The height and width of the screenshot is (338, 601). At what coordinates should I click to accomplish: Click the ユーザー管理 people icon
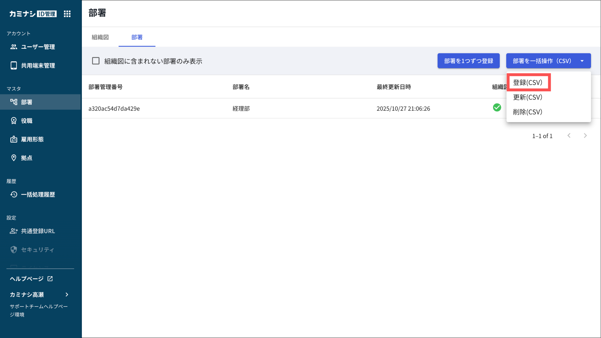(x=13, y=47)
